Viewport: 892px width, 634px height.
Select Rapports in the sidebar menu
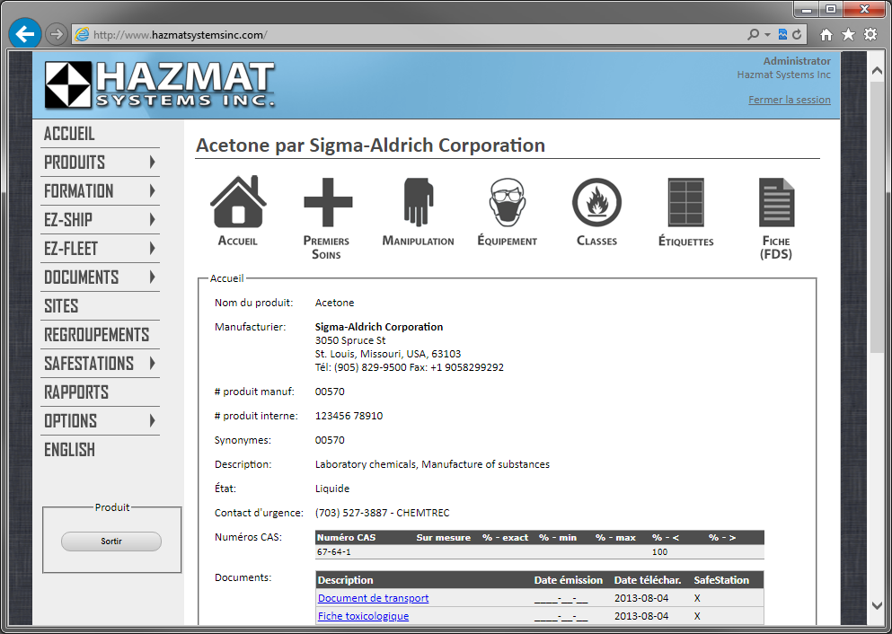point(76,392)
